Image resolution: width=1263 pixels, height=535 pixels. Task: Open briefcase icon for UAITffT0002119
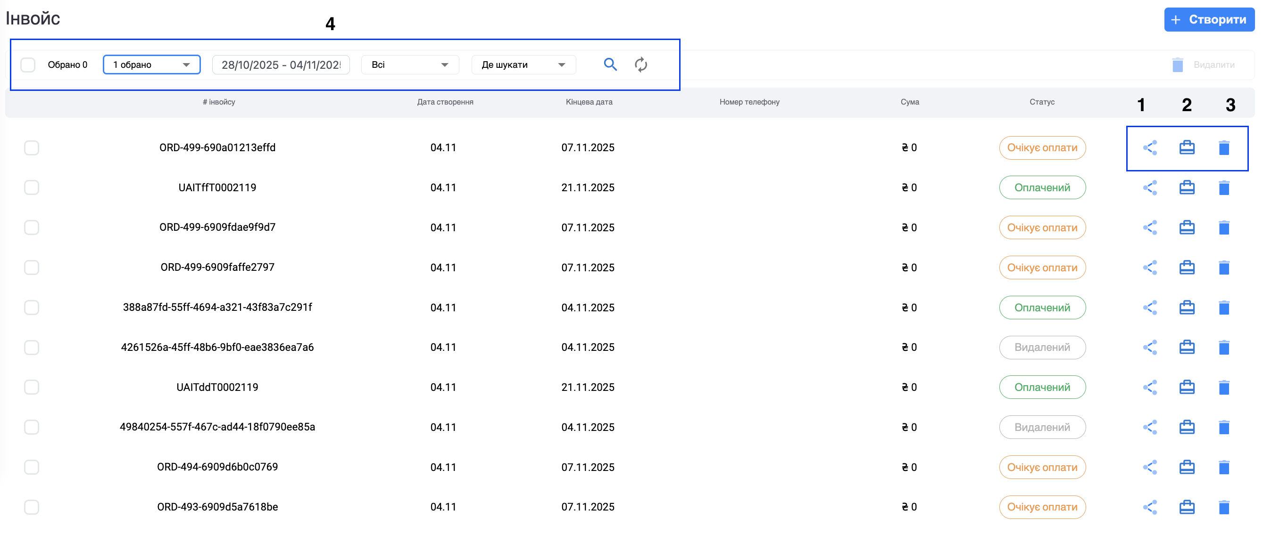pyautogui.click(x=1187, y=187)
